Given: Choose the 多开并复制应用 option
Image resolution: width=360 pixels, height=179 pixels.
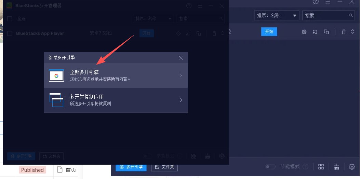Looking at the screenshot, I should tap(116, 100).
